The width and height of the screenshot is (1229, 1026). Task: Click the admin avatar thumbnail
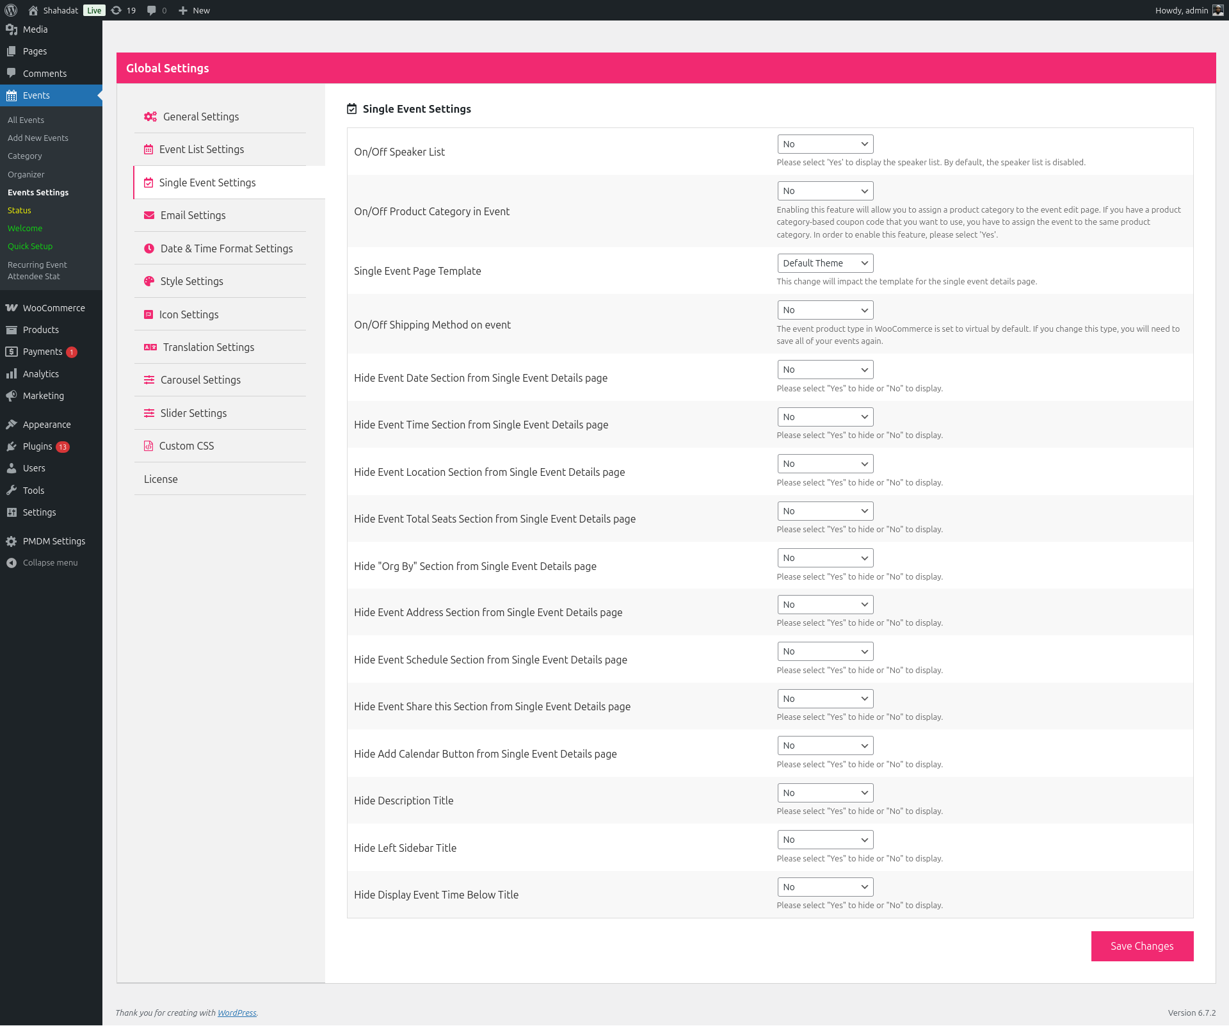click(1217, 10)
